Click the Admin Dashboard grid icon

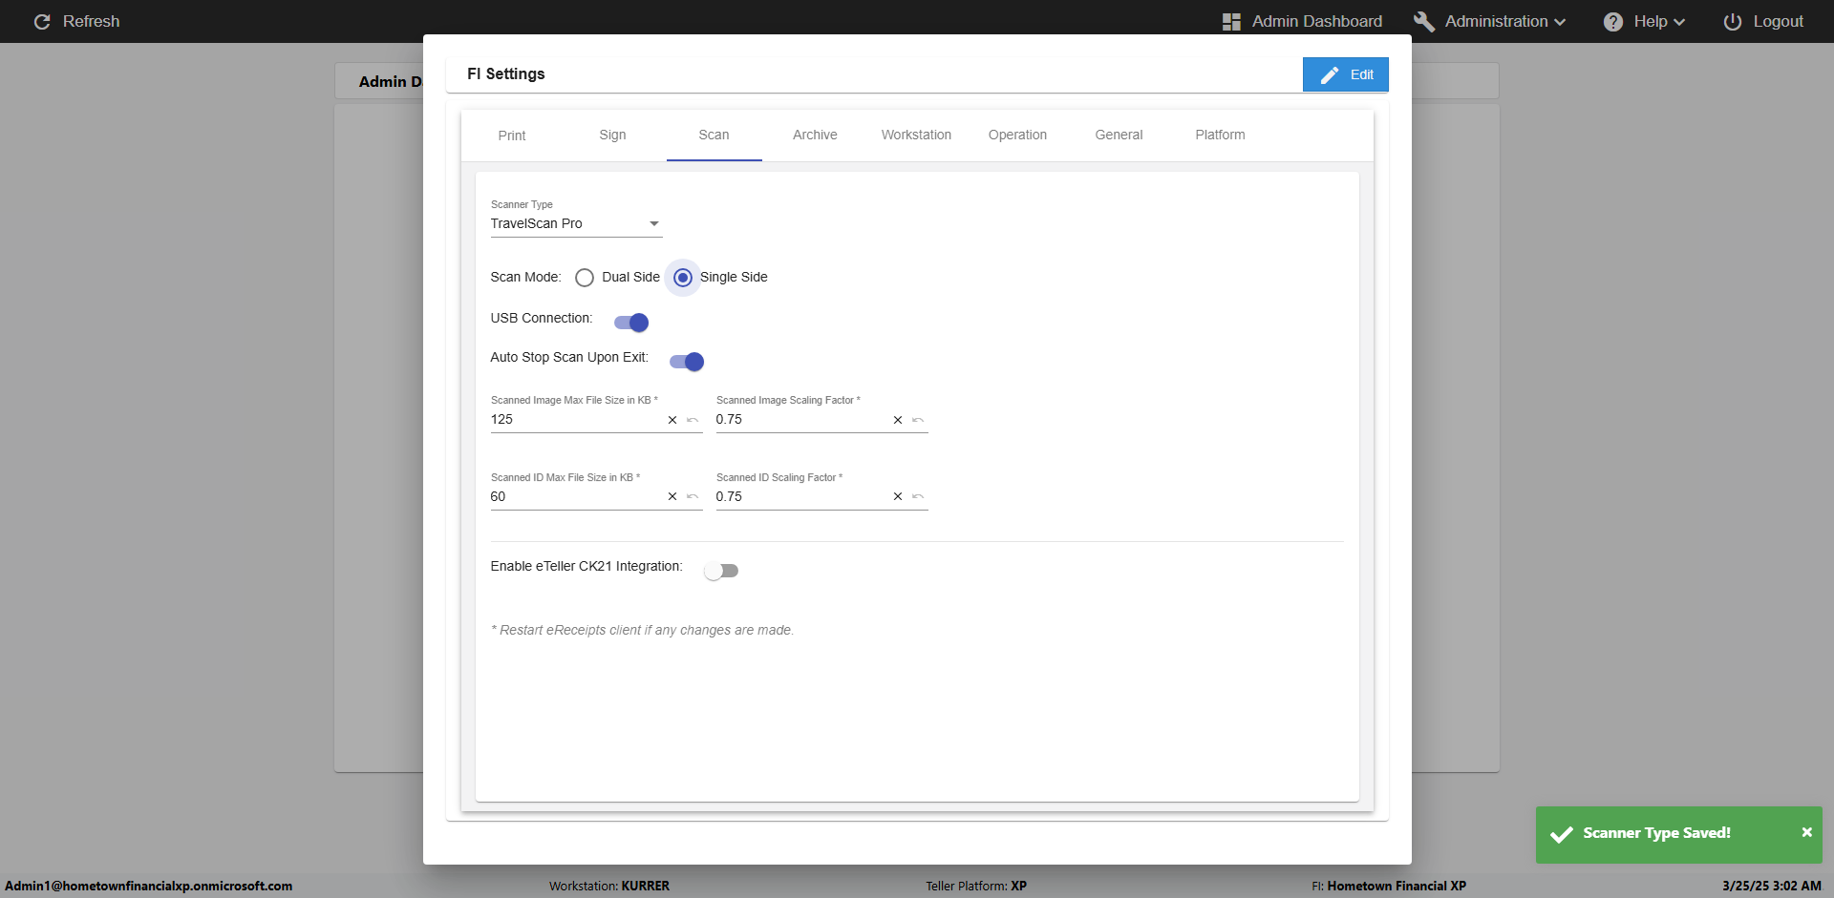coord(1231,21)
